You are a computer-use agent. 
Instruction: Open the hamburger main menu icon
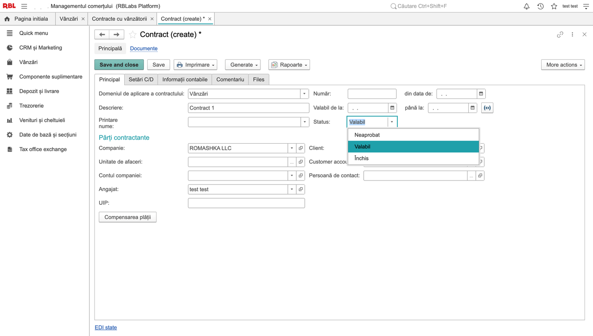coord(24,6)
